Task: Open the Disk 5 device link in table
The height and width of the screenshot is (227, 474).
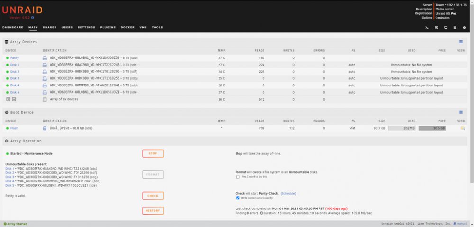Action: coord(15,92)
